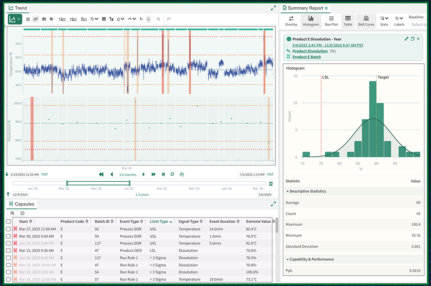Viewport: 431px width, 286px height.
Task: Click the auto-update refresh icon
Action: pos(172,174)
